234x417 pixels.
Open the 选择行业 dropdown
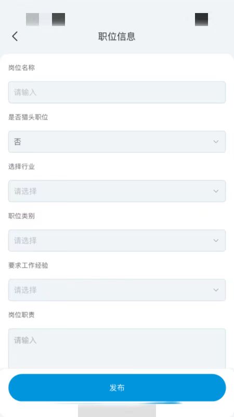click(117, 191)
